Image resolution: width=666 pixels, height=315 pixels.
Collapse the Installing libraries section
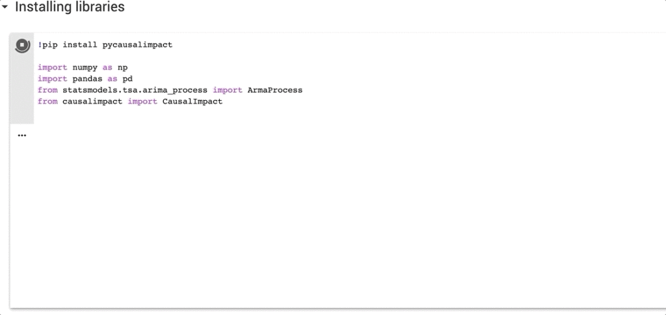point(5,7)
